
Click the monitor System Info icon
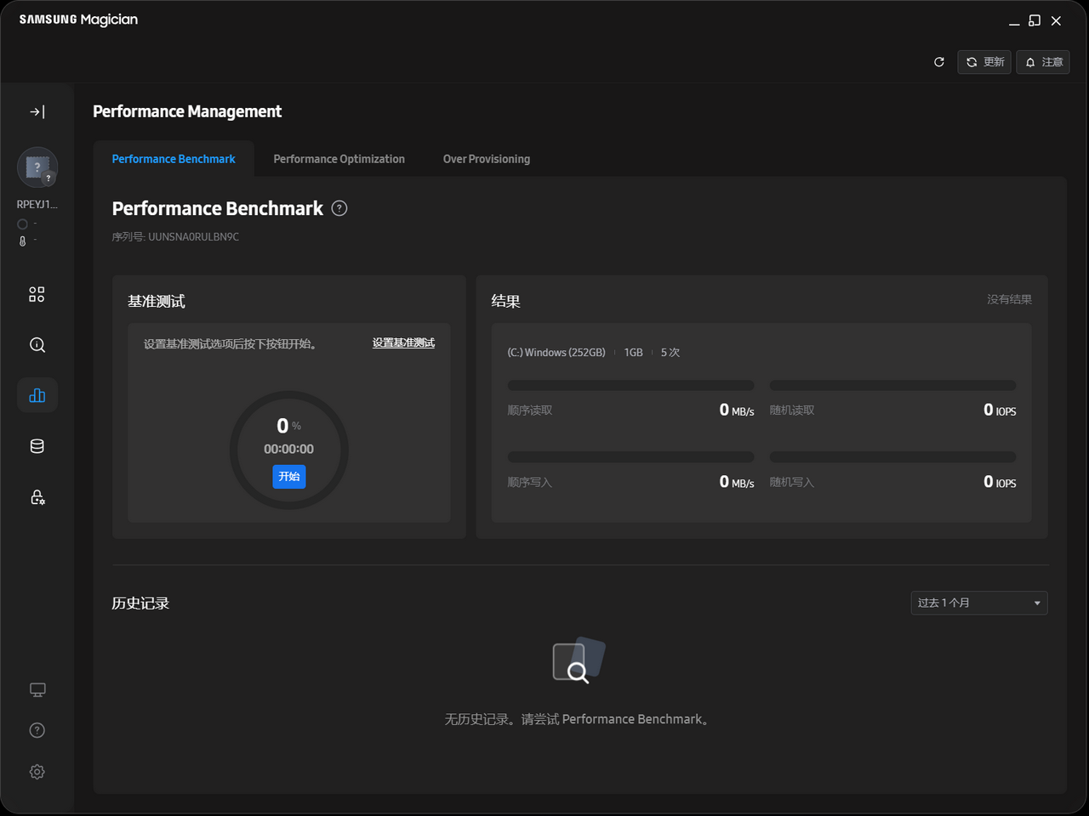(37, 689)
